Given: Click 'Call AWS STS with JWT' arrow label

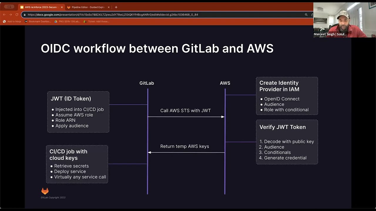Looking at the screenshot, I should (185, 110).
